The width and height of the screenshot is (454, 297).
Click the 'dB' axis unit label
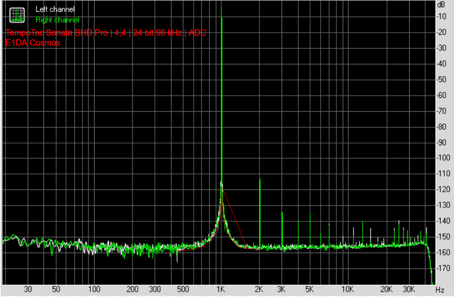pos(441,5)
